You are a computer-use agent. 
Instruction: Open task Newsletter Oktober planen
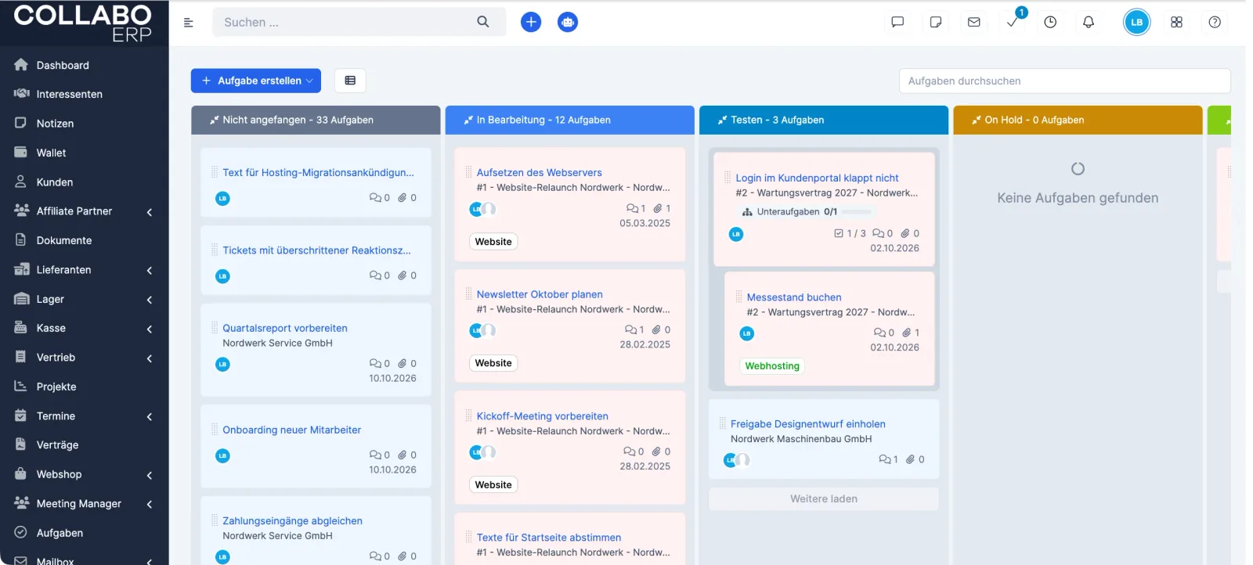tap(540, 294)
